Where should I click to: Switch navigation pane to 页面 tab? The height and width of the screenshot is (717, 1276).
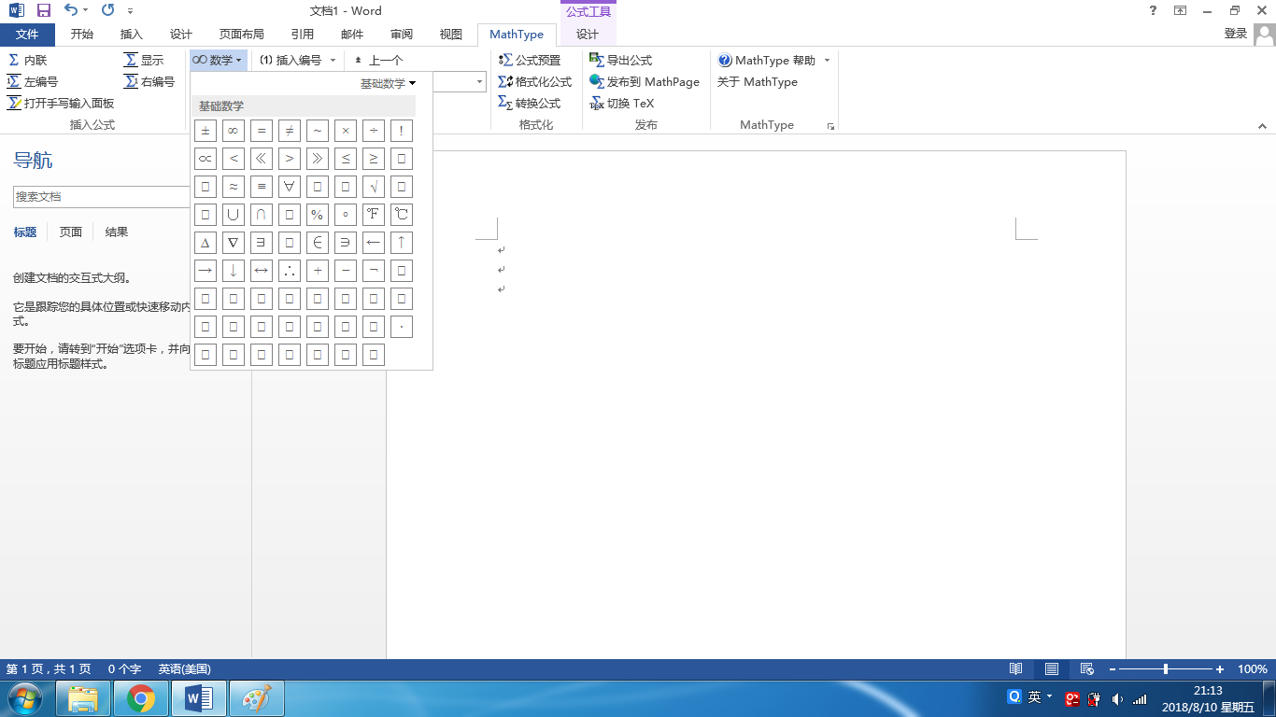click(71, 232)
